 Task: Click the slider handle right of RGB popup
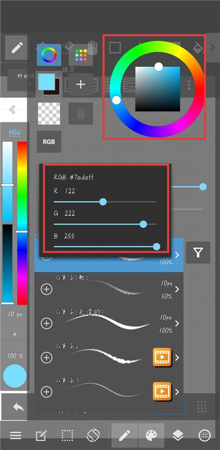point(203,187)
